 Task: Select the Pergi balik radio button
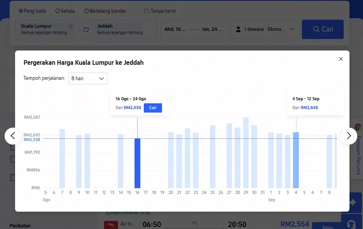pos(20,11)
